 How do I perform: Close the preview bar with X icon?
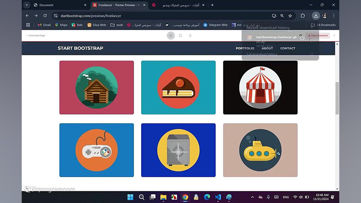click(x=334, y=36)
